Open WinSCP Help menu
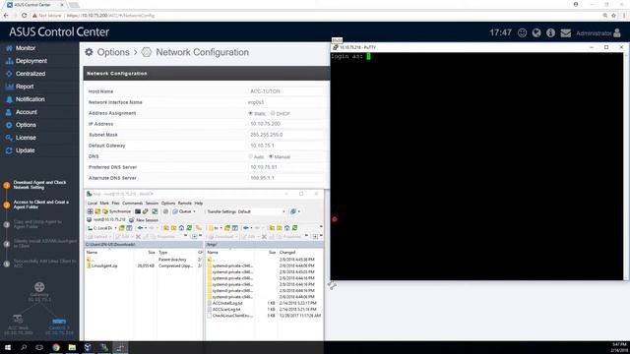The image size is (630, 354). tap(199, 204)
